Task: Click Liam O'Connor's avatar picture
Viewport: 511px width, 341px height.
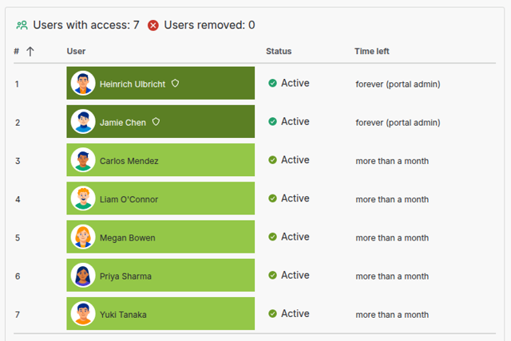Action: click(x=83, y=198)
